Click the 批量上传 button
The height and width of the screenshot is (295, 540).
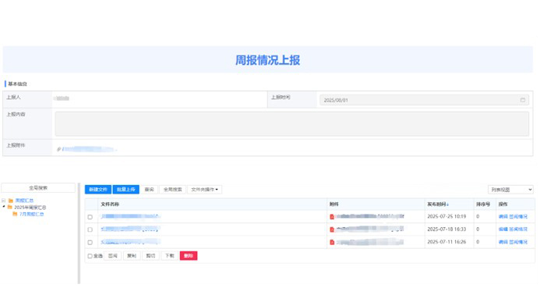126,190
